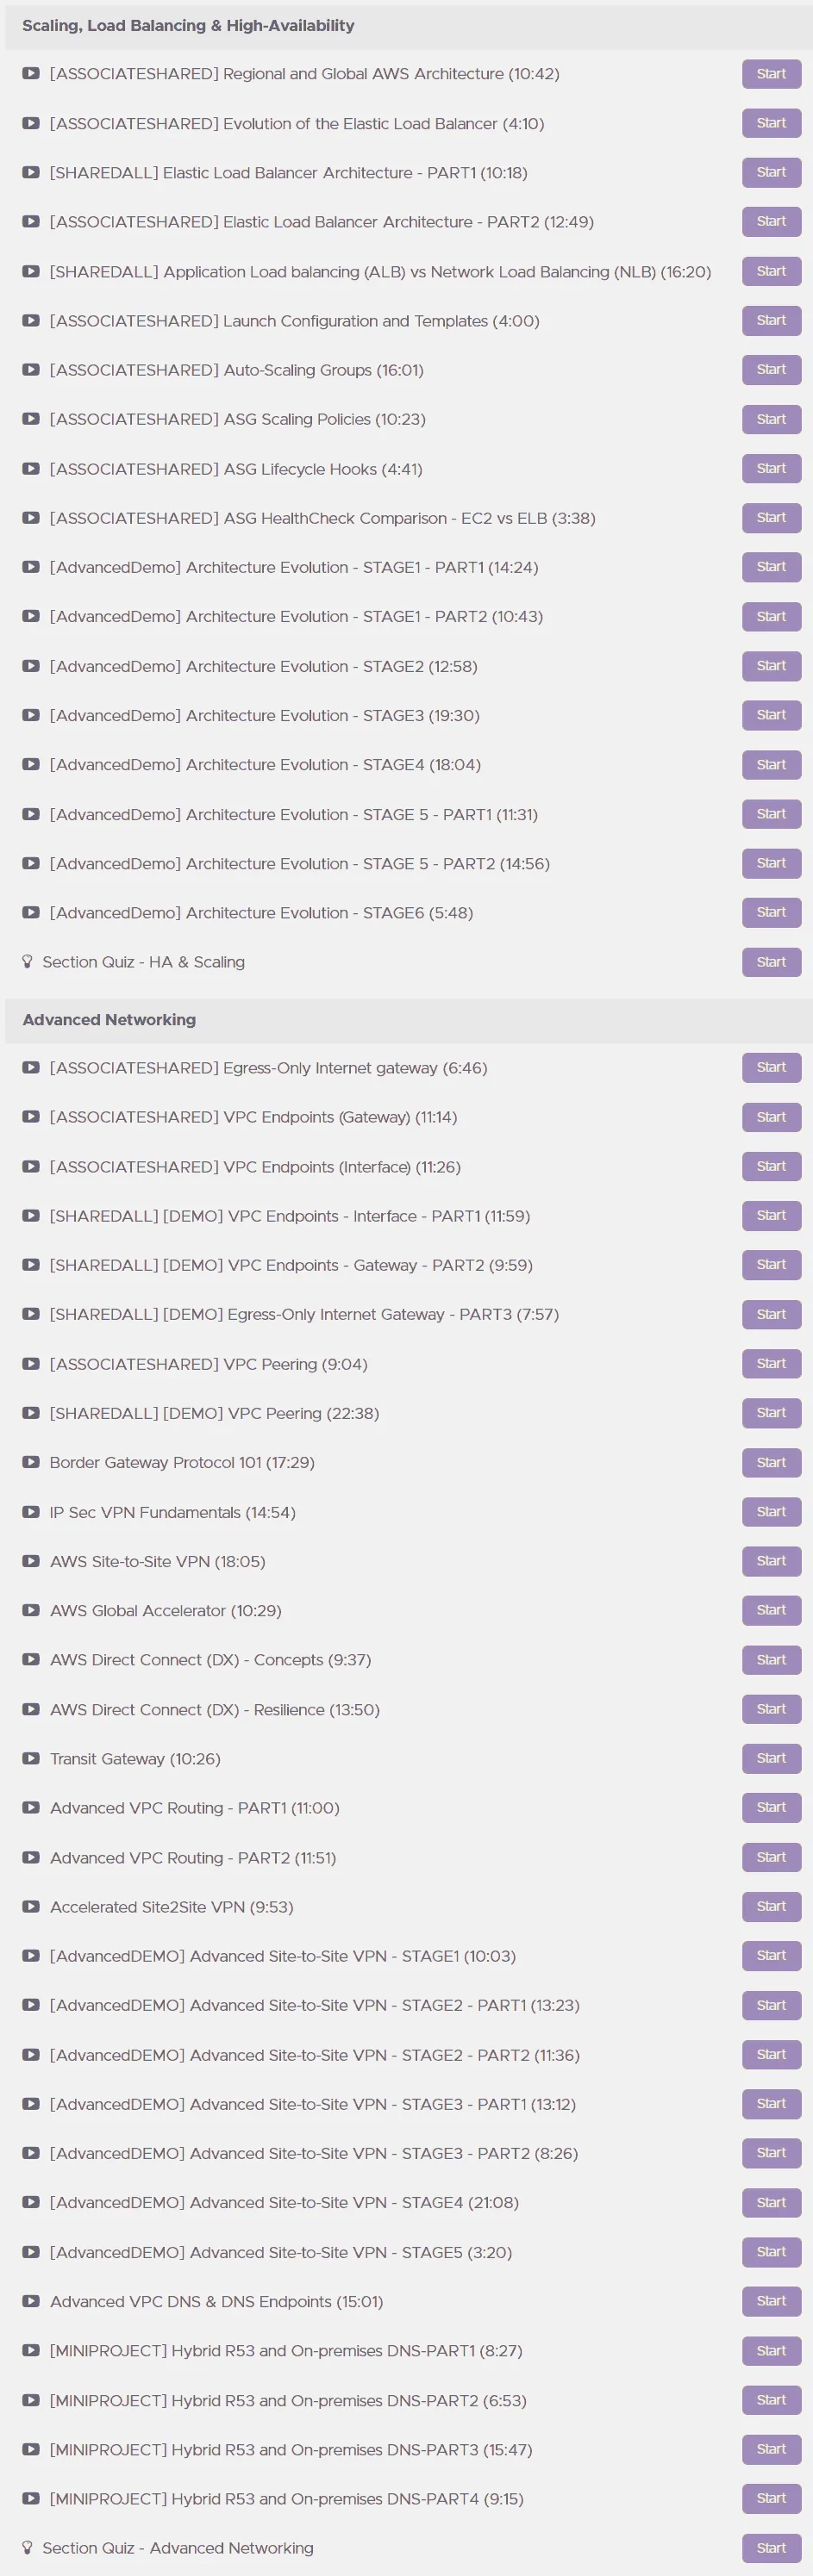The image size is (813, 2576).
Task: Start the Evolution of the Elastic Load Balancer lecture
Action: coord(771,123)
